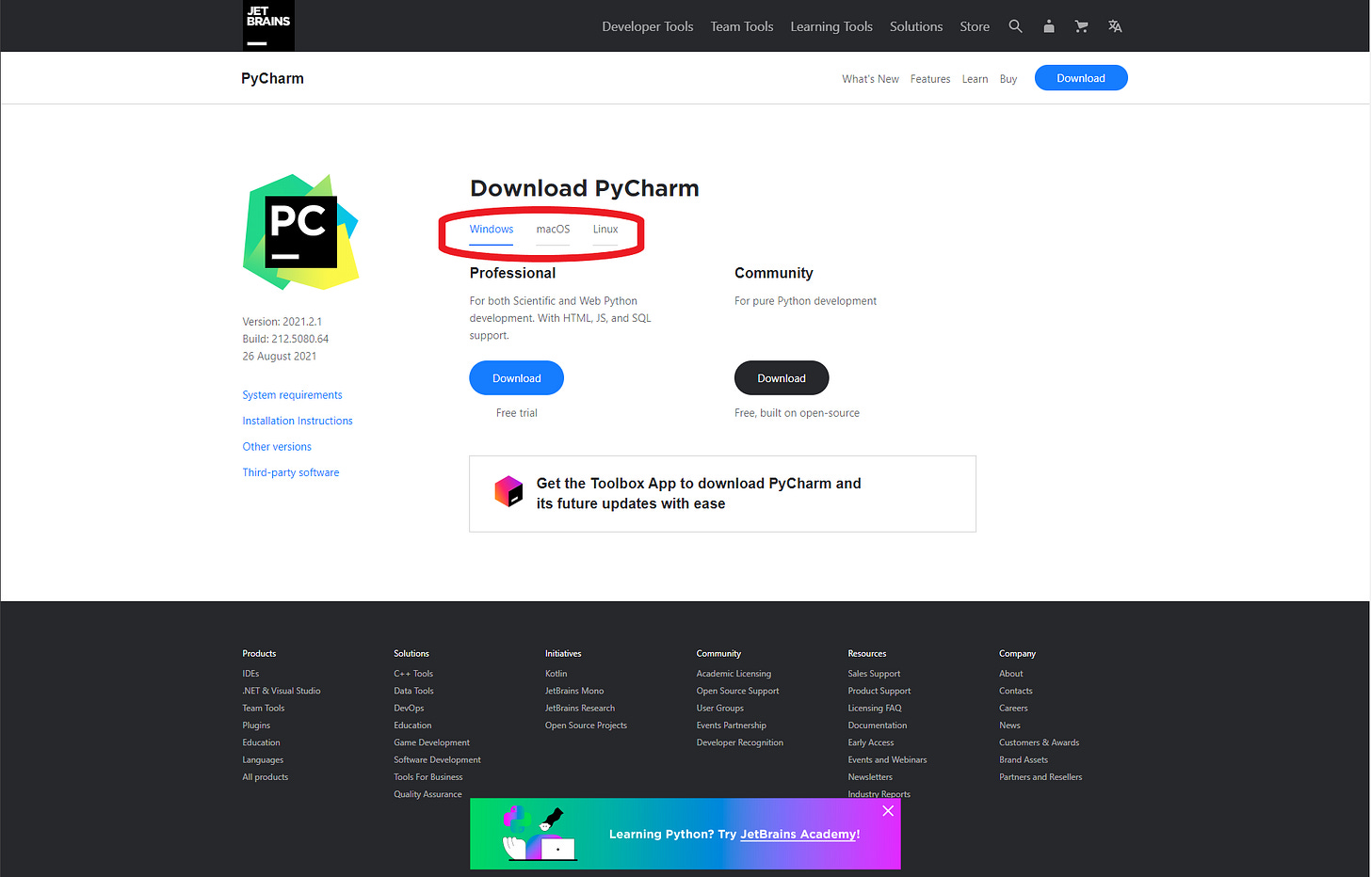The width and height of the screenshot is (1371, 877).
Task: Click the Toolbox App cube icon
Action: 508,491
